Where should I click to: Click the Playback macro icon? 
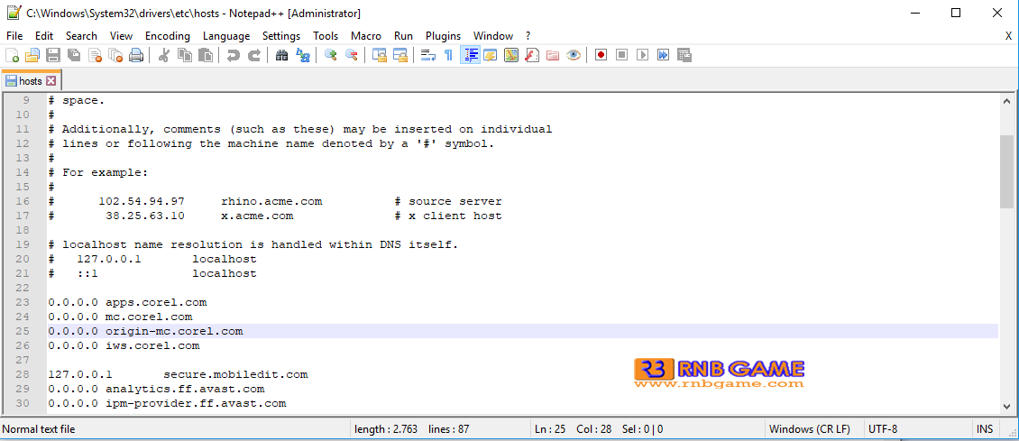click(643, 55)
